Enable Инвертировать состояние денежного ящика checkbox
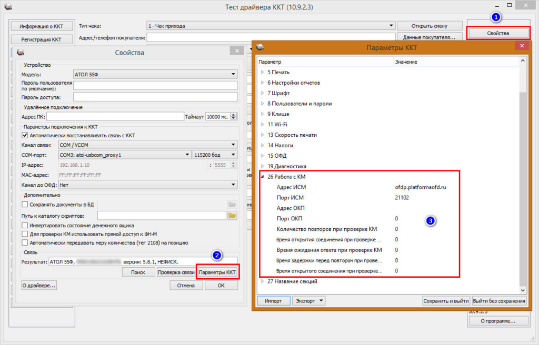539x345 pixels. [25, 225]
